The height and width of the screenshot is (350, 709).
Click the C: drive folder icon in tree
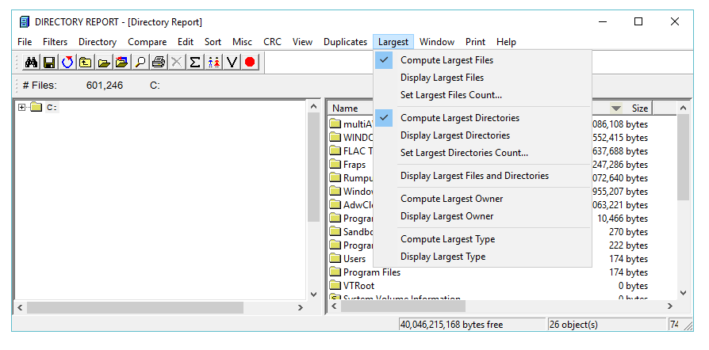pyautogui.click(x=36, y=108)
